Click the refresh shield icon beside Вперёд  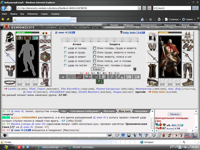pos(135,69)
